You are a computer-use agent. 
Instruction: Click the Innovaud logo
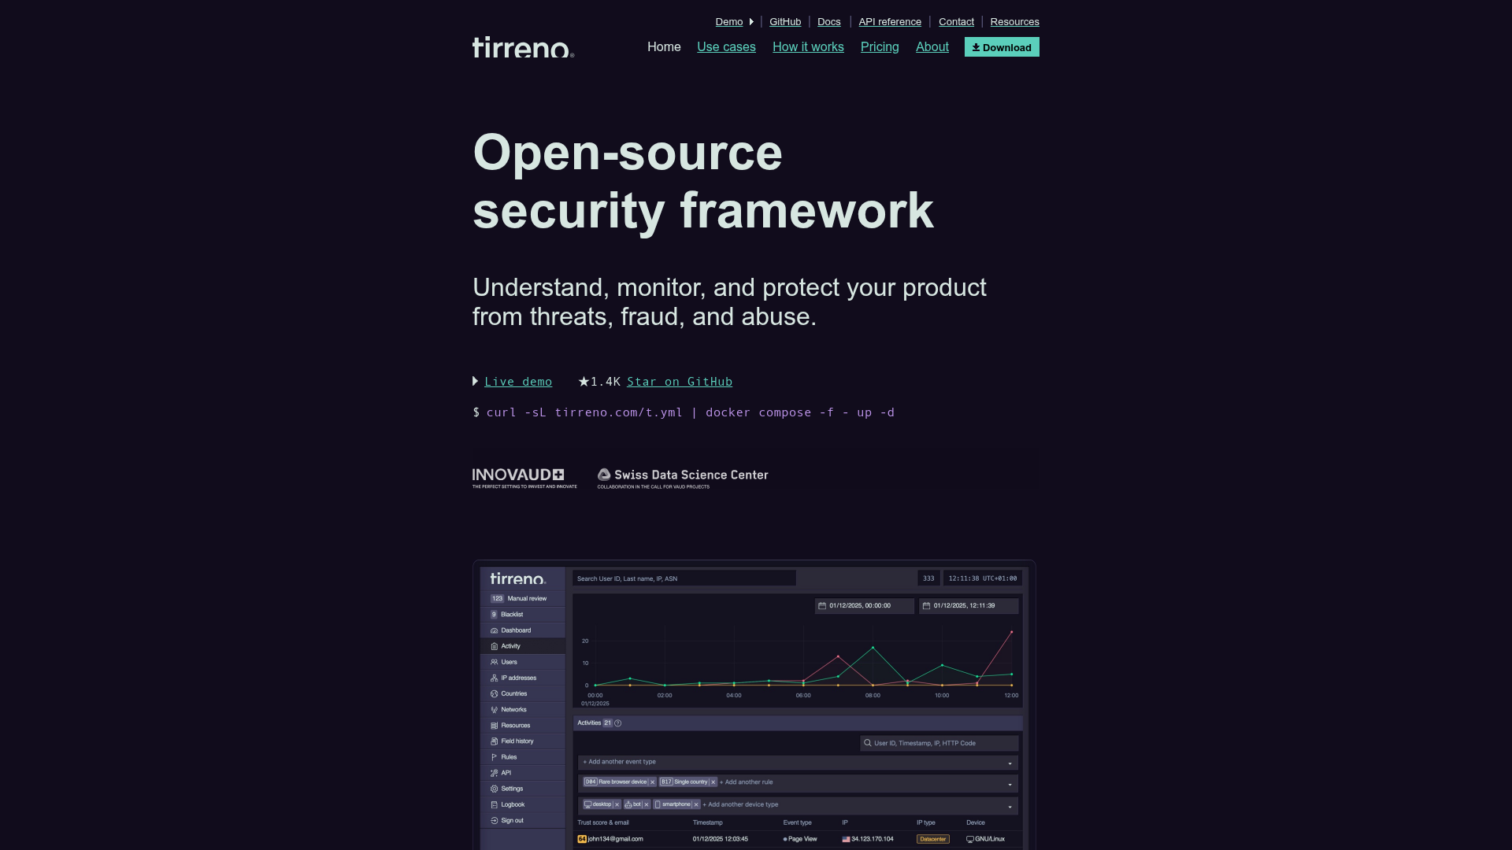(x=524, y=478)
